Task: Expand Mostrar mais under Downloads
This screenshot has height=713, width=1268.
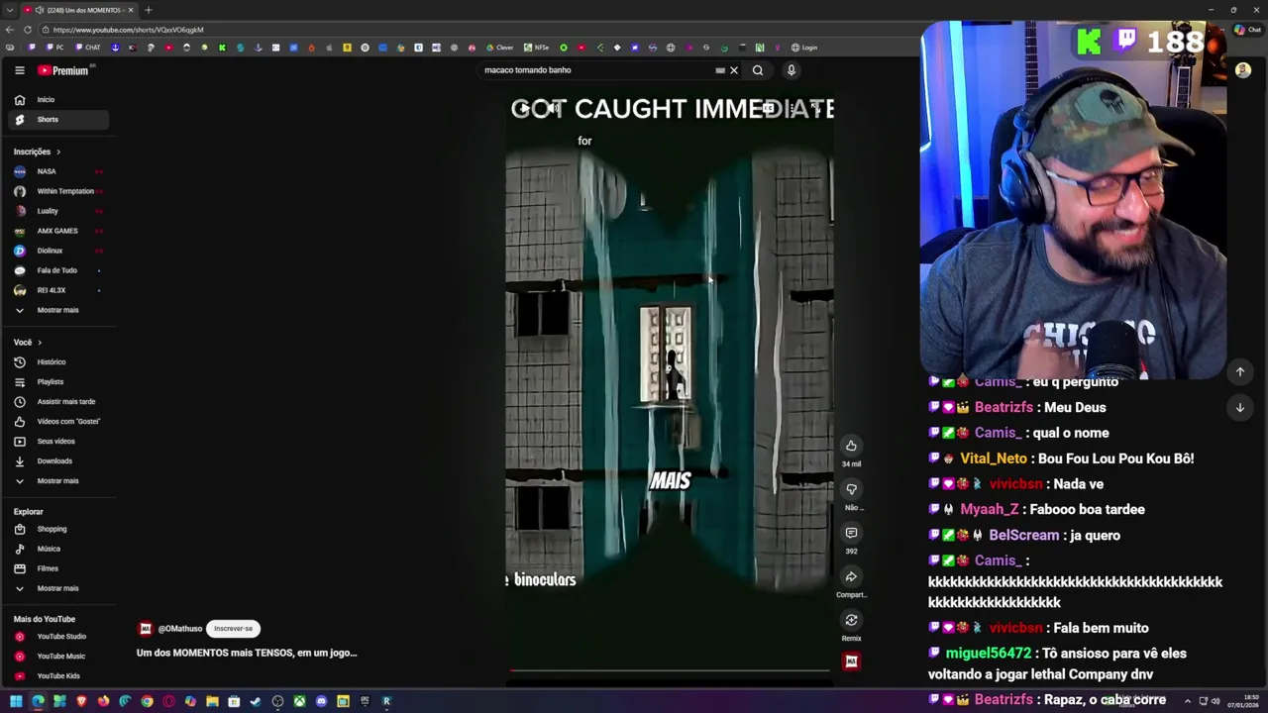Action: (x=57, y=480)
